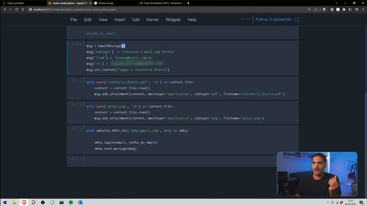The height and width of the screenshot is (206, 367).
Task: Click the msg['From'] code line
Action: (x=120, y=58)
